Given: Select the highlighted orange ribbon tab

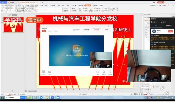Looking at the screenshot, I should pyautogui.click(x=88, y=5).
